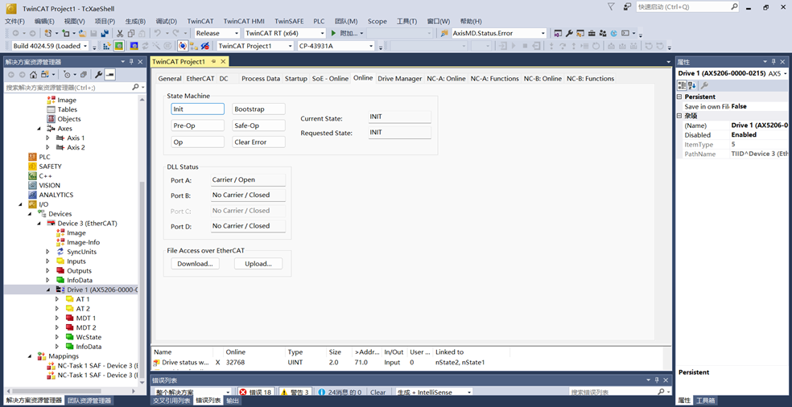This screenshot has width=792, height=407.
Task: Switch to the EtherCAT tab
Action: (200, 79)
